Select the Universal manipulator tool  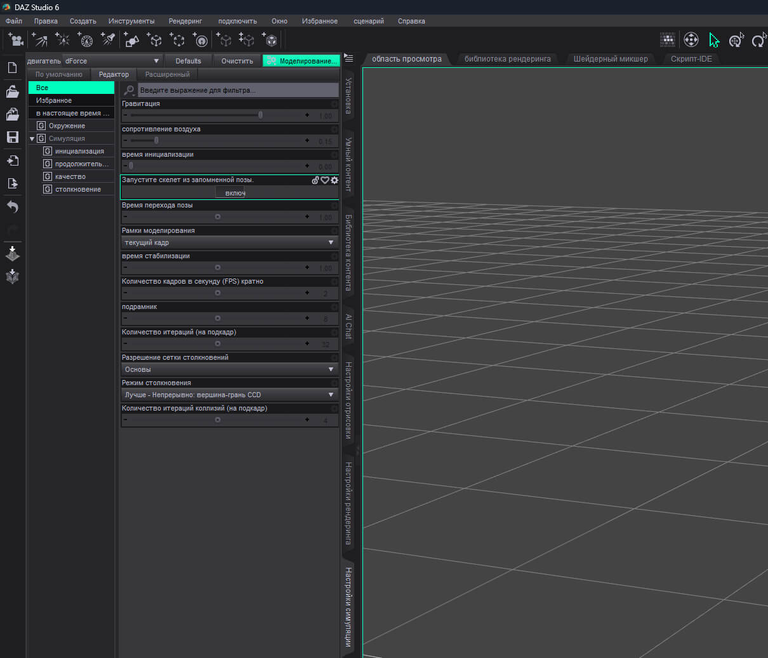tap(736, 41)
